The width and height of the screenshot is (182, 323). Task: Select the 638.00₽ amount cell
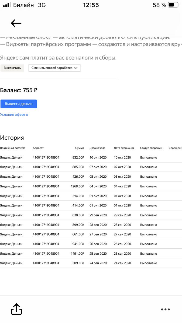pos(78,215)
